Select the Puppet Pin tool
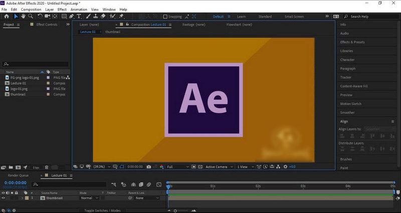Screen dimensions: 401x213 (x=121, y=16)
